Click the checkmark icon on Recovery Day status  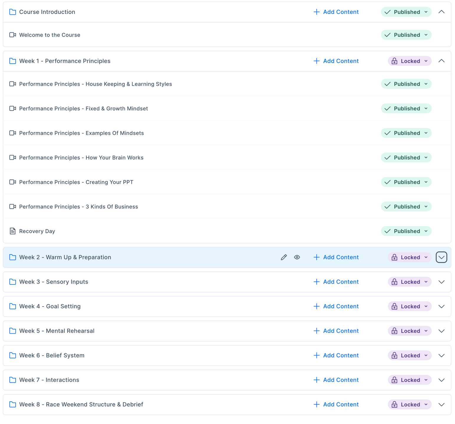[388, 231]
